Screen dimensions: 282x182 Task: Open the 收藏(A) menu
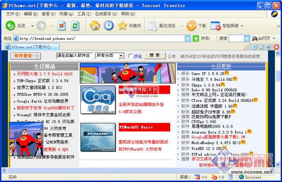66,14
